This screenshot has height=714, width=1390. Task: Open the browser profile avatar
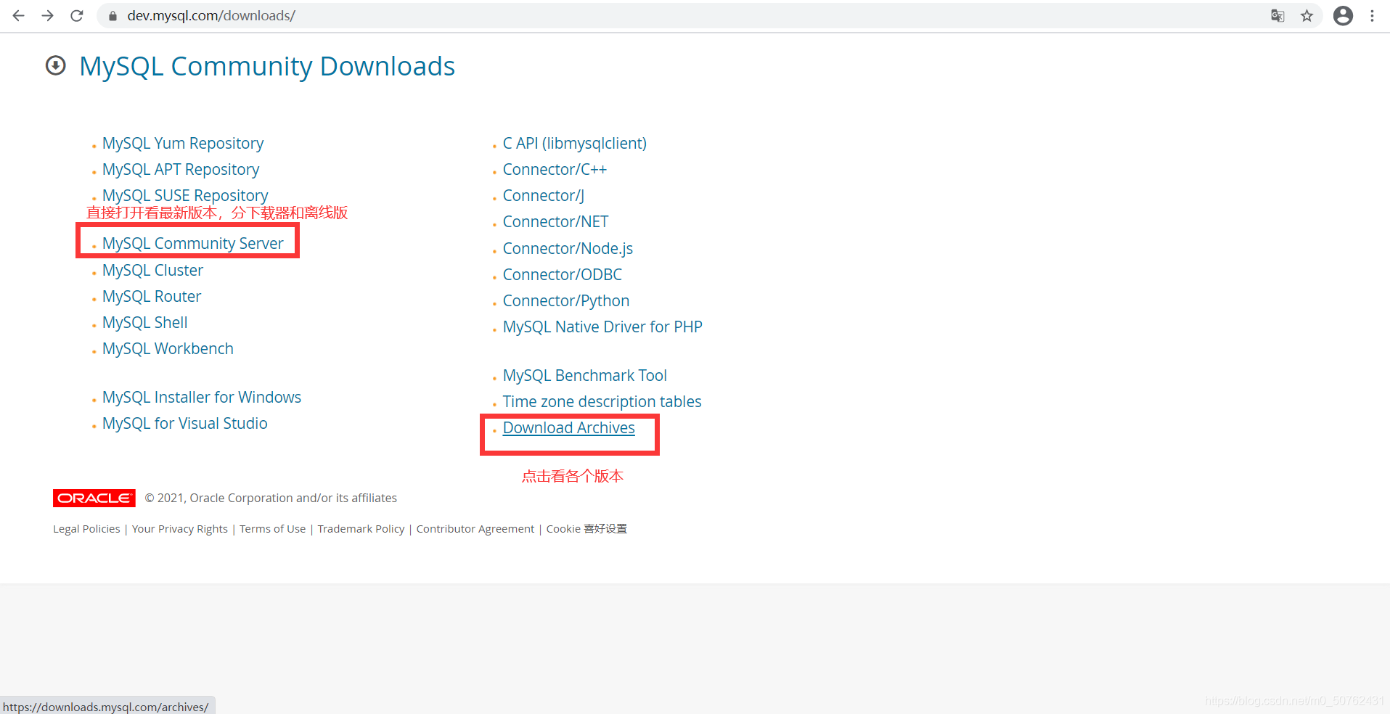tap(1343, 15)
